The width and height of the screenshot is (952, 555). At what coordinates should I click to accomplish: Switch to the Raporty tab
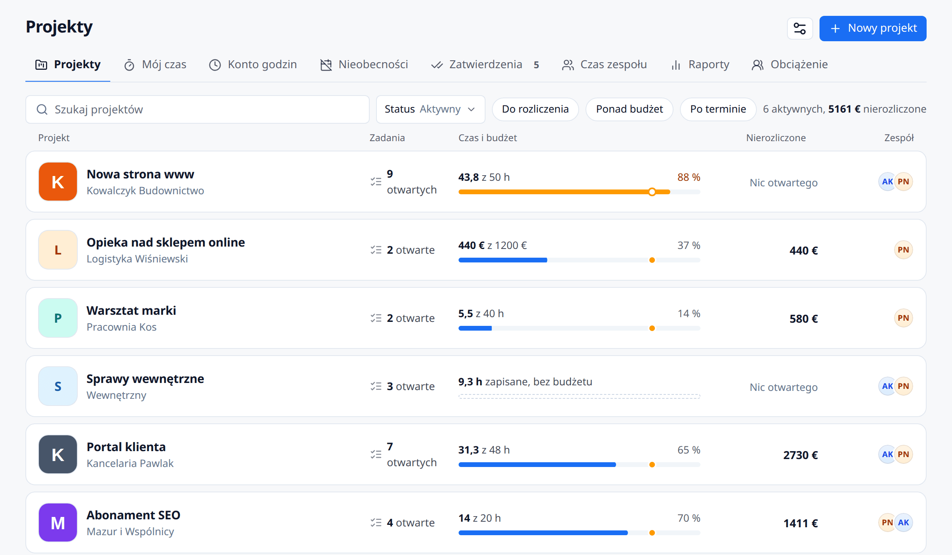tap(700, 65)
